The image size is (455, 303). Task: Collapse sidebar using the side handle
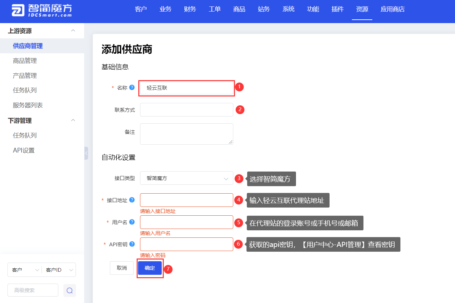point(86,153)
